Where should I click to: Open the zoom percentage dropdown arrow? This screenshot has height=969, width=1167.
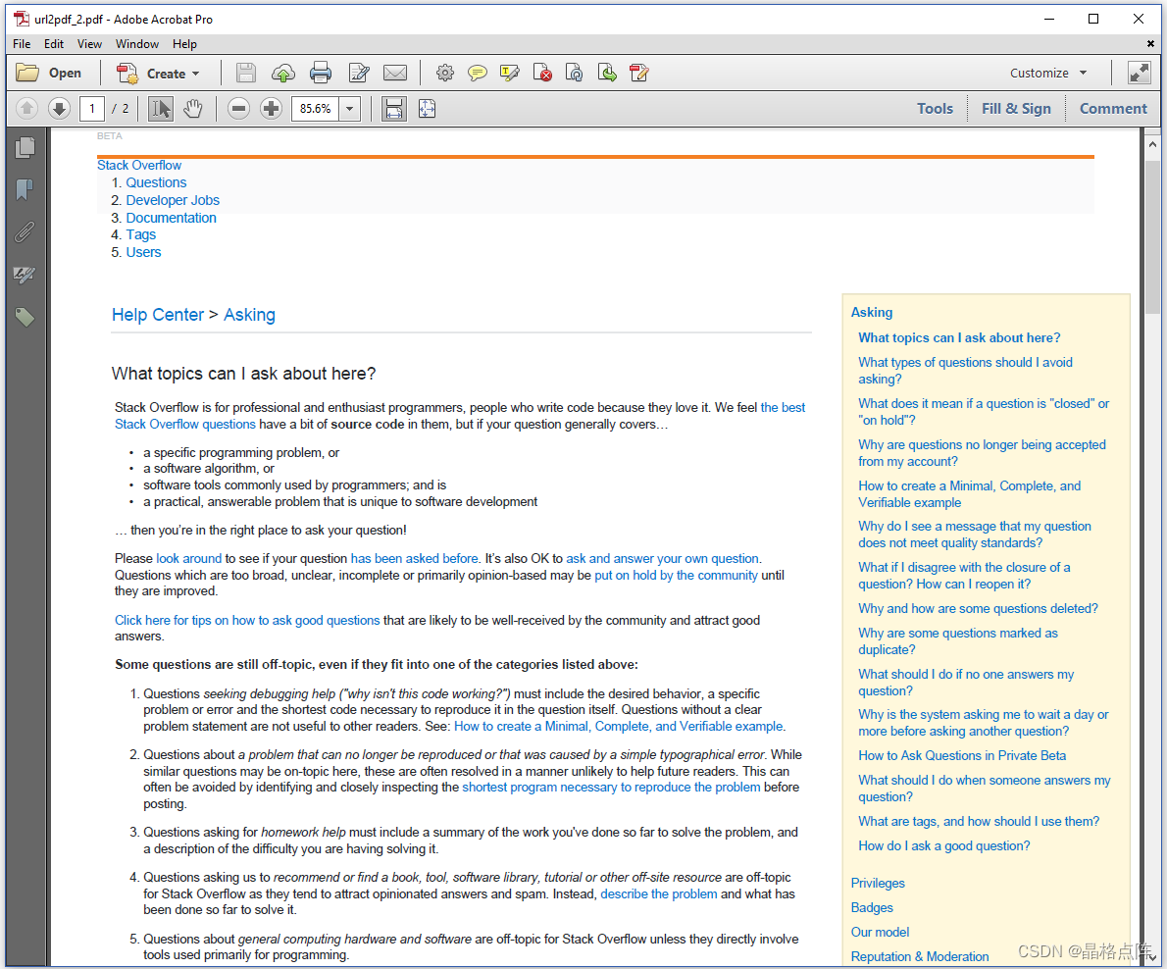click(349, 109)
